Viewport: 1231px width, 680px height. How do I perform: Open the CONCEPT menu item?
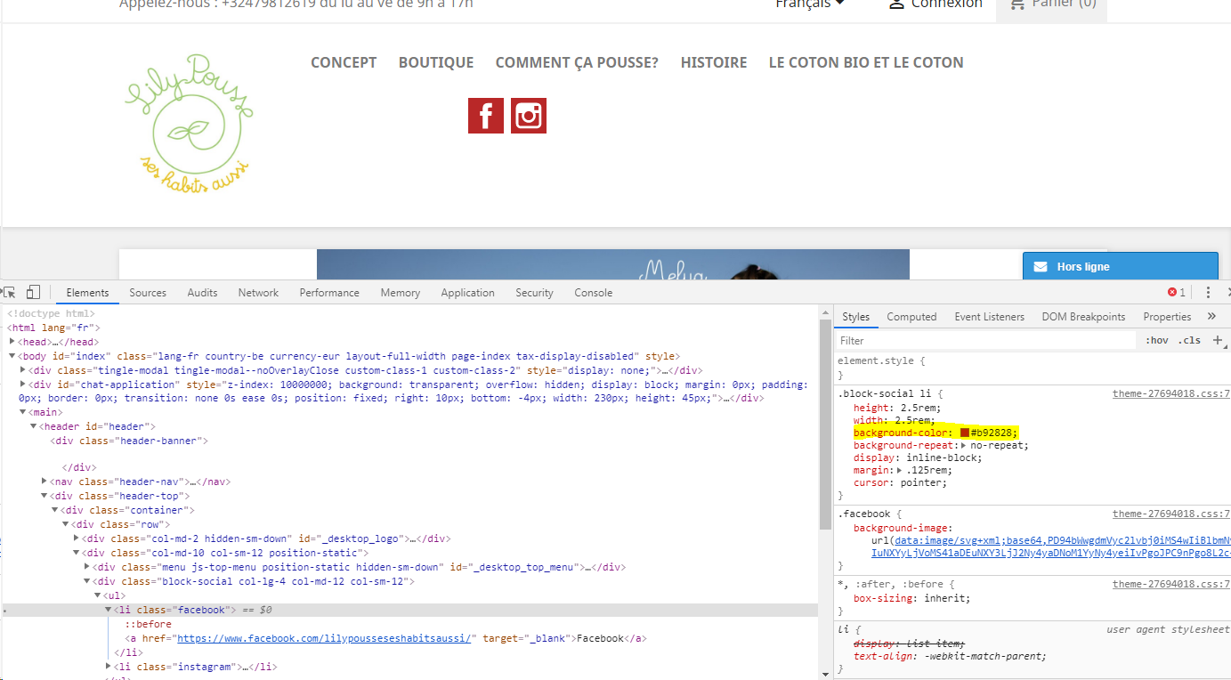(344, 62)
